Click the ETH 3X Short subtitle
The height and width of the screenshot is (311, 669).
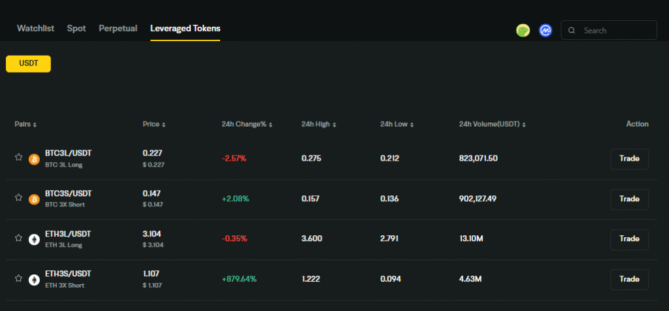pyautogui.click(x=65, y=286)
